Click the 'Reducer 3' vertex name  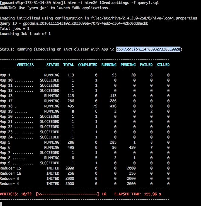coord(9,179)
